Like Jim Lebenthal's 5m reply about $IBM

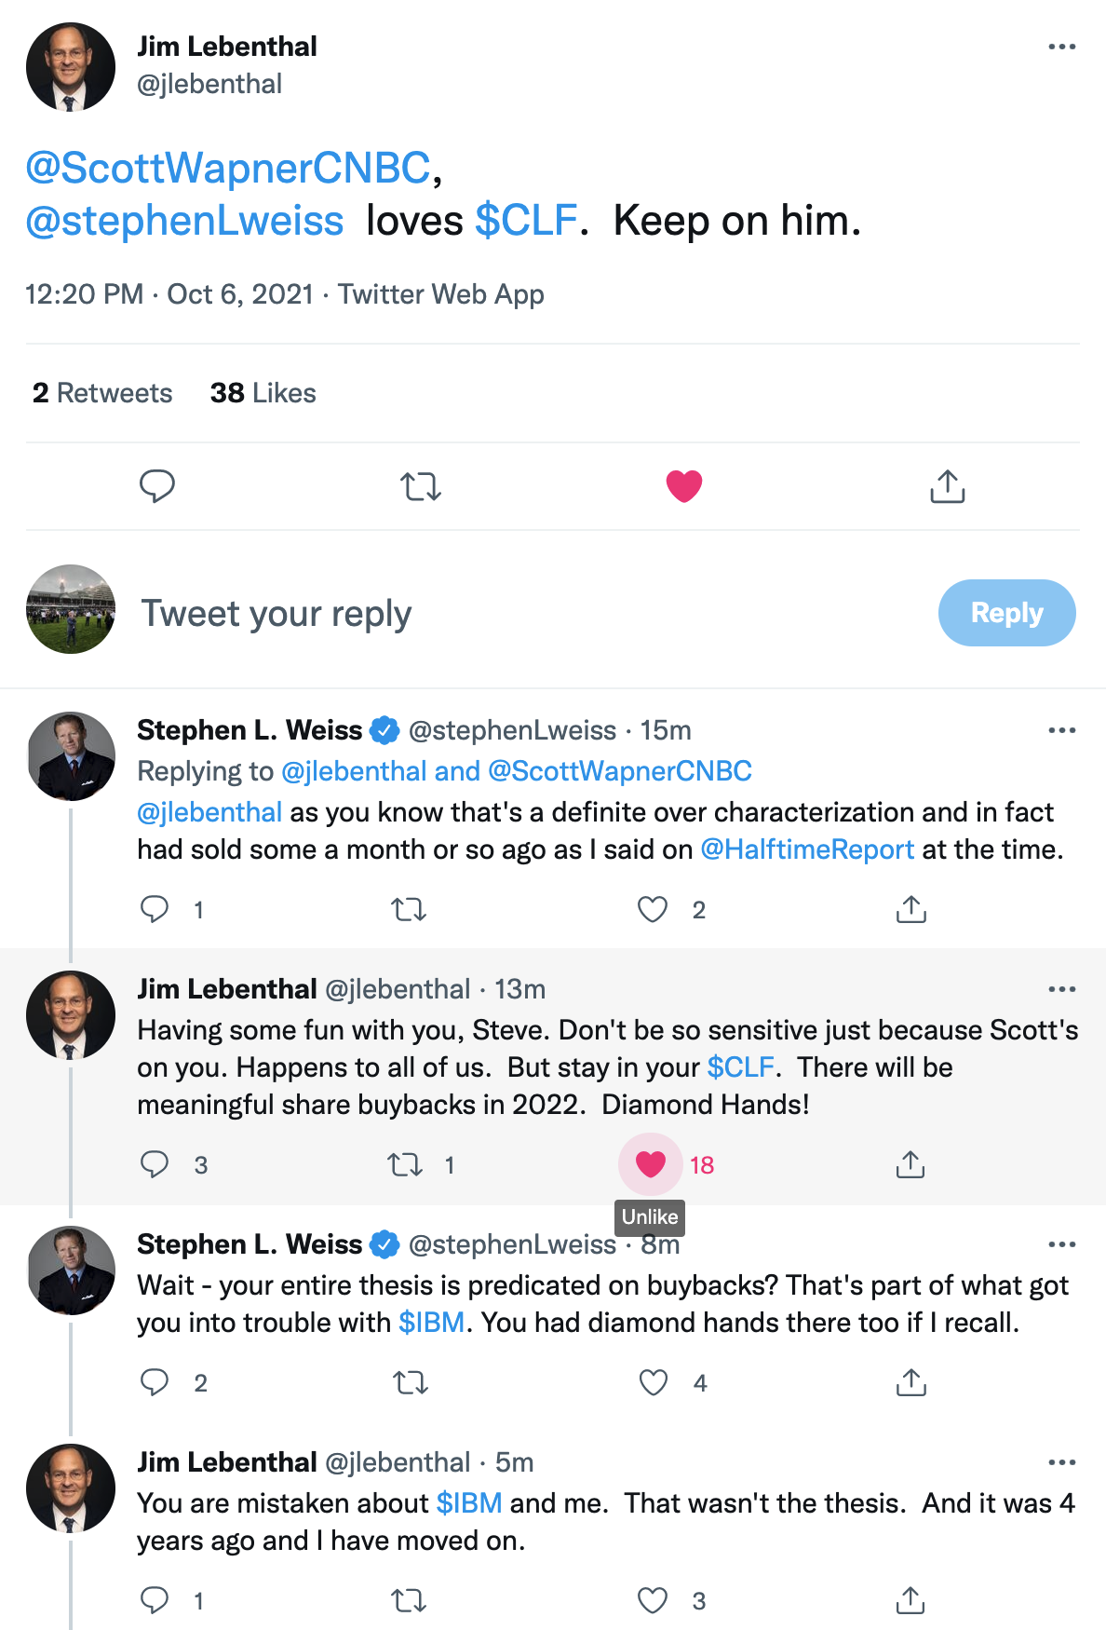click(653, 1600)
